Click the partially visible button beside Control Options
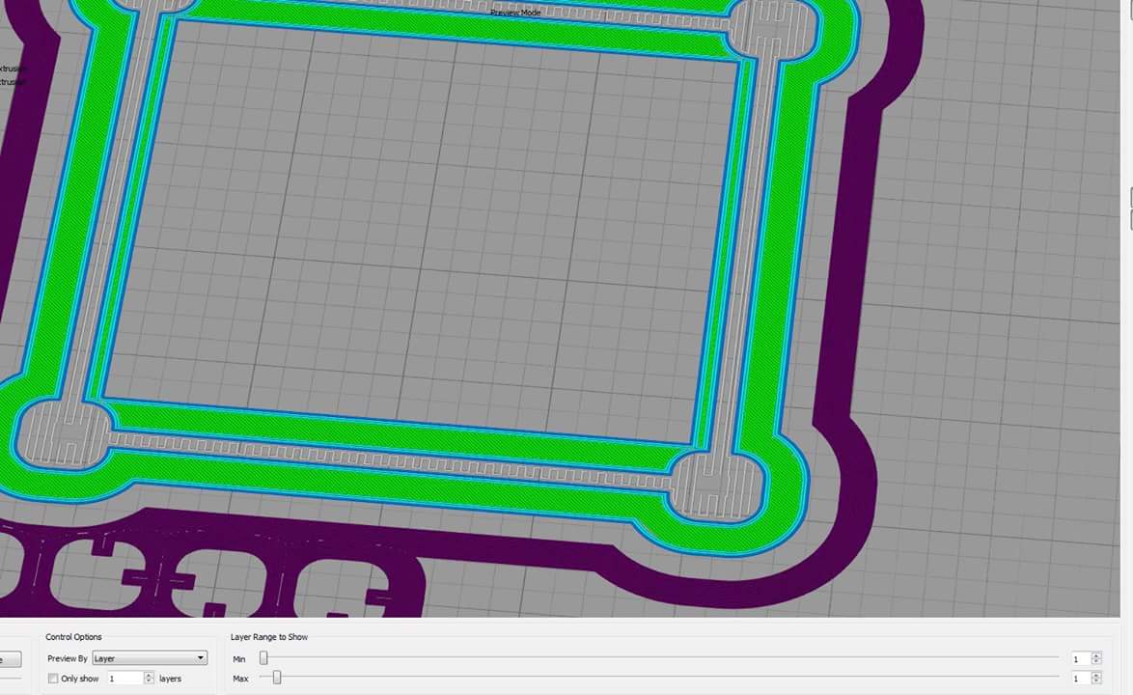The width and height of the screenshot is (1133, 695). pos(10,659)
